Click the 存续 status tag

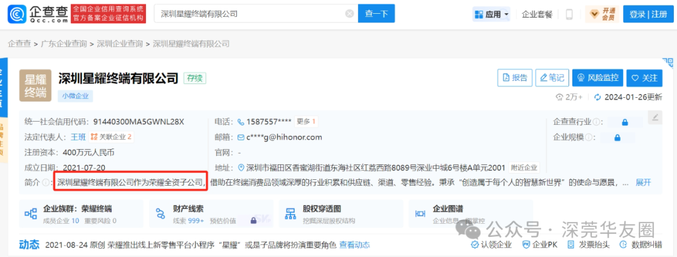(x=195, y=78)
